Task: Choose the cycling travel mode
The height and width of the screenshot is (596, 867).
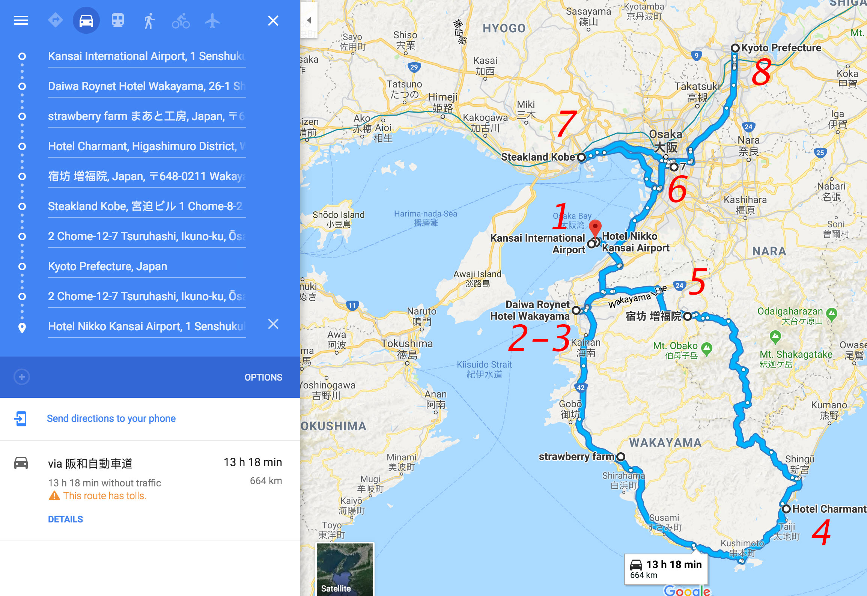Action: pos(181,21)
